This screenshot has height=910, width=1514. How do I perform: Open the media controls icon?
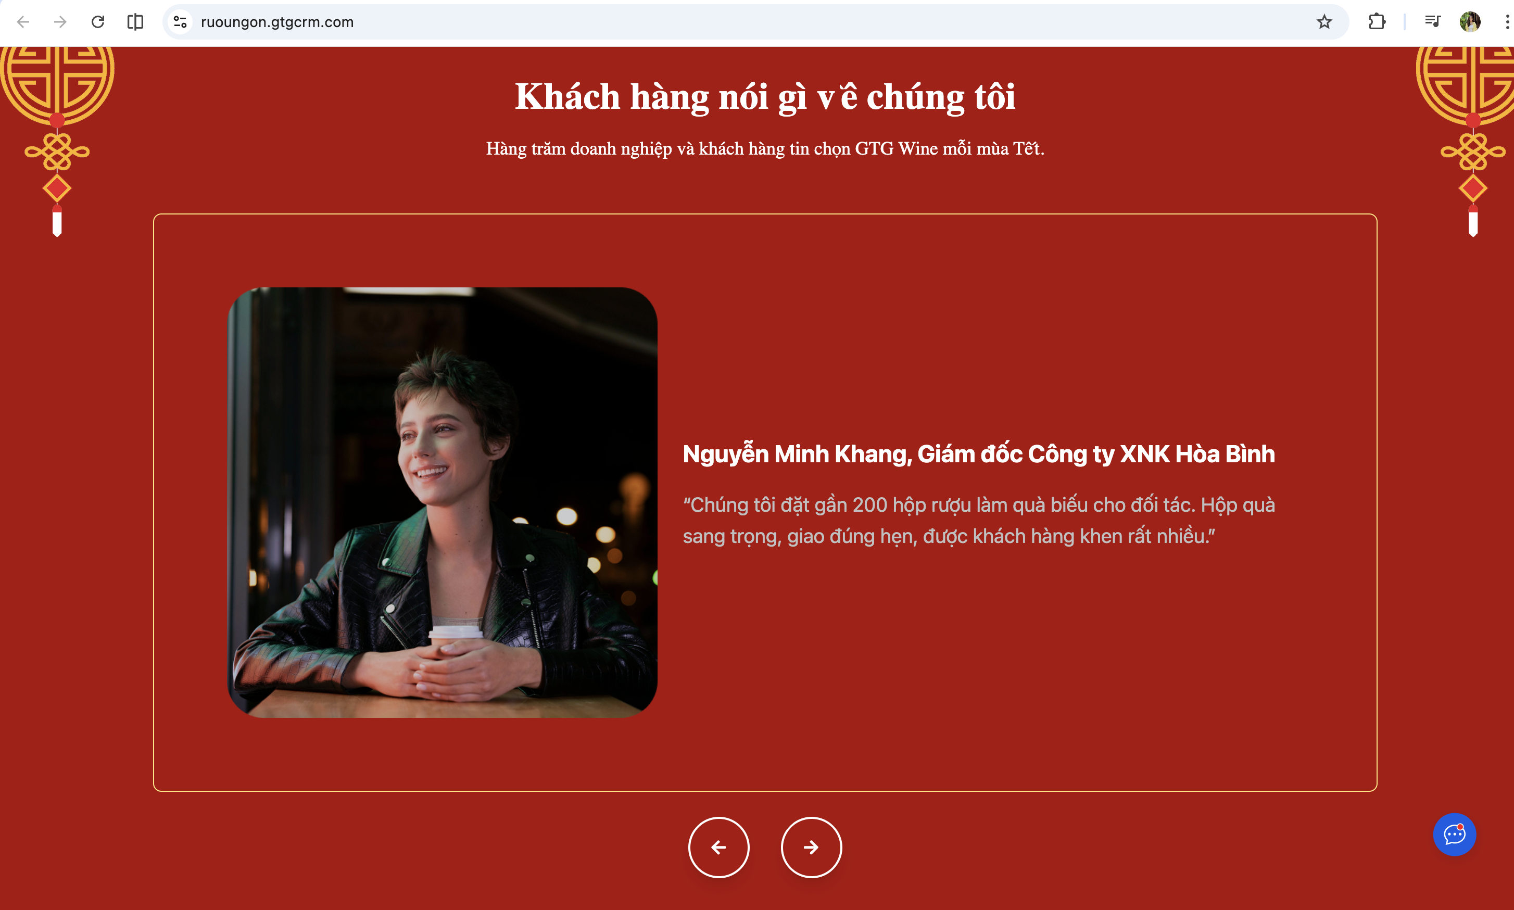(x=1432, y=22)
